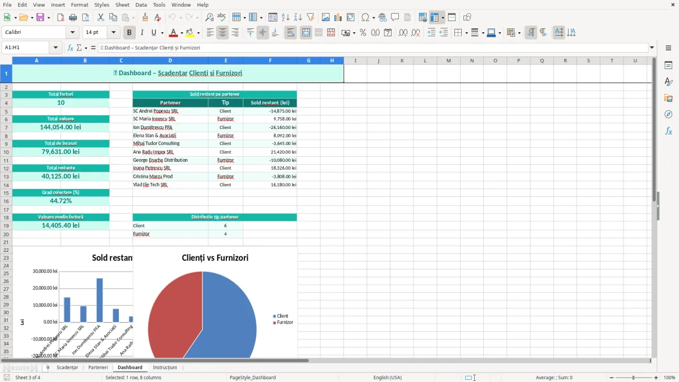
Task: Toggle Underline formatting
Action: (154, 33)
